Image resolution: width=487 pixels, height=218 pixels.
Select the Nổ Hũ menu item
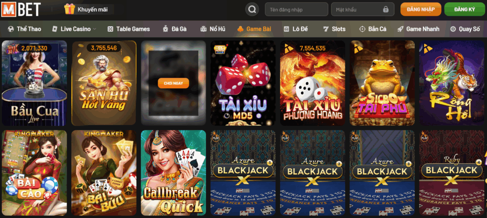[x=213, y=29]
